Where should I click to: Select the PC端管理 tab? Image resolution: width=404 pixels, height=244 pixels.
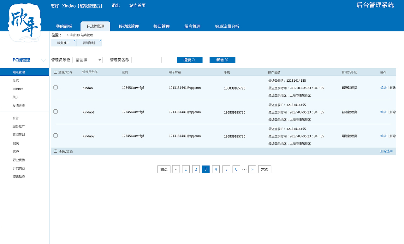95,26
